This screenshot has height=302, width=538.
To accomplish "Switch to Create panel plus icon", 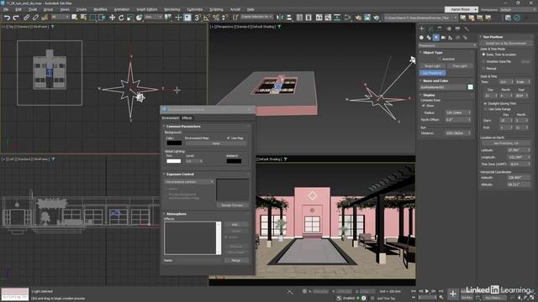I will coord(422,29).
